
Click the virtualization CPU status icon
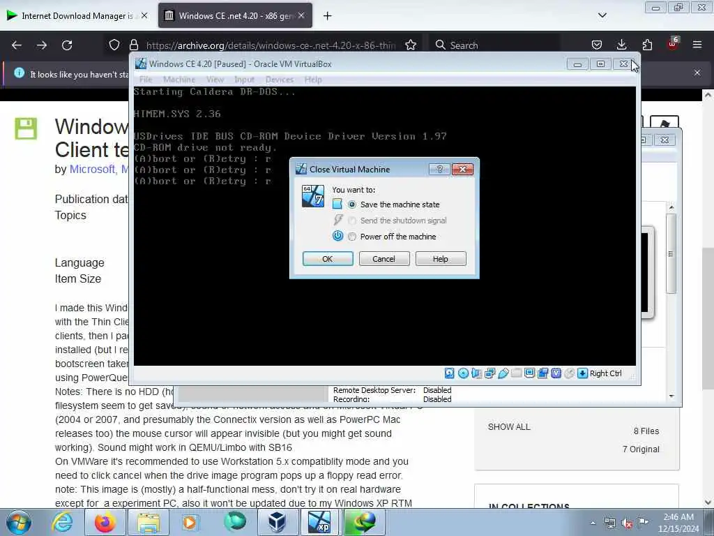point(556,373)
